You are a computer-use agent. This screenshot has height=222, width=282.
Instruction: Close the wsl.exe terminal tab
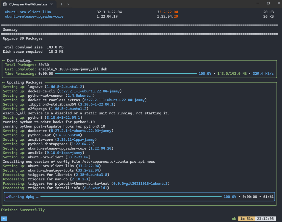click(x=51, y=4)
